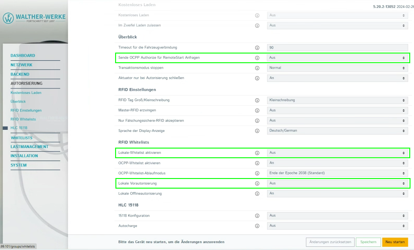Open the Lokale Vorautorisierung dropdown
Viewport: 414px width, 250px height.
tap(337, 183)
